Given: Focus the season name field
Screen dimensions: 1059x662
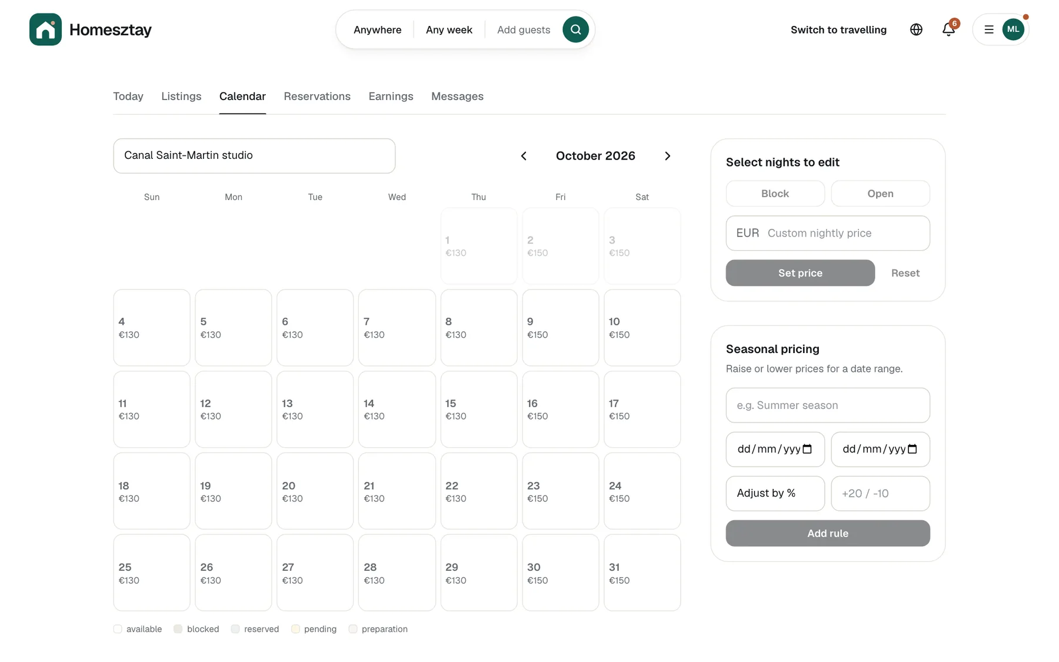Looking at the screenshot, I should tap(828, 405).
